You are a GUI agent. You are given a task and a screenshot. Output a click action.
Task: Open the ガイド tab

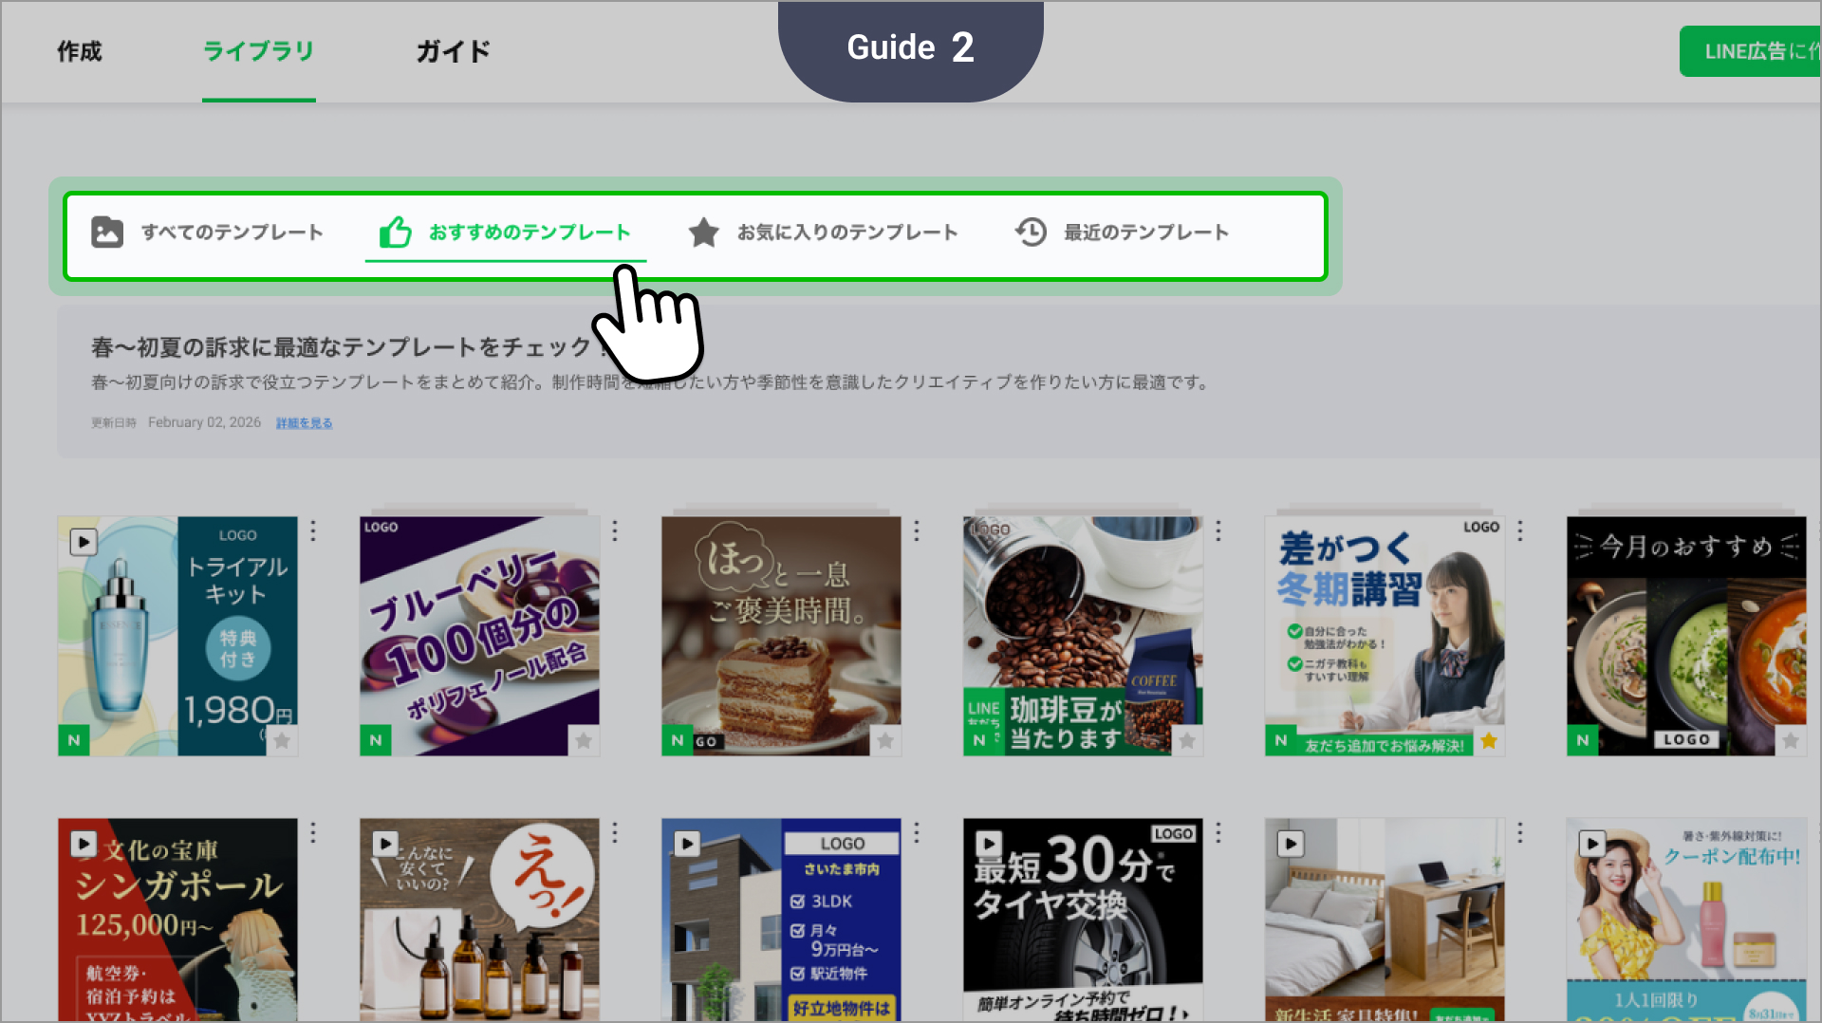(454, 51)
